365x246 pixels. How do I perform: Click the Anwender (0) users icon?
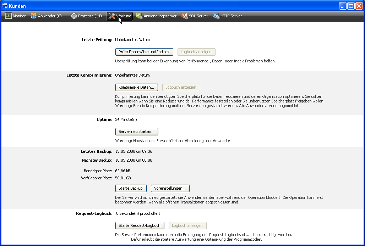(x=34, y=16)
